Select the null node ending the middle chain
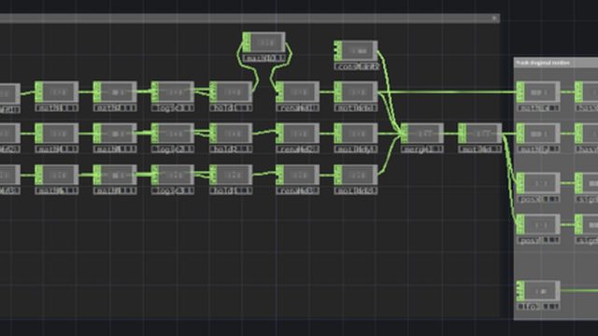The image size is (598, 336). [356, 133]
